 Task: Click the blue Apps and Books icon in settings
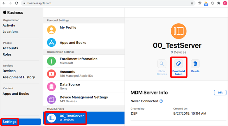(51, 43)
